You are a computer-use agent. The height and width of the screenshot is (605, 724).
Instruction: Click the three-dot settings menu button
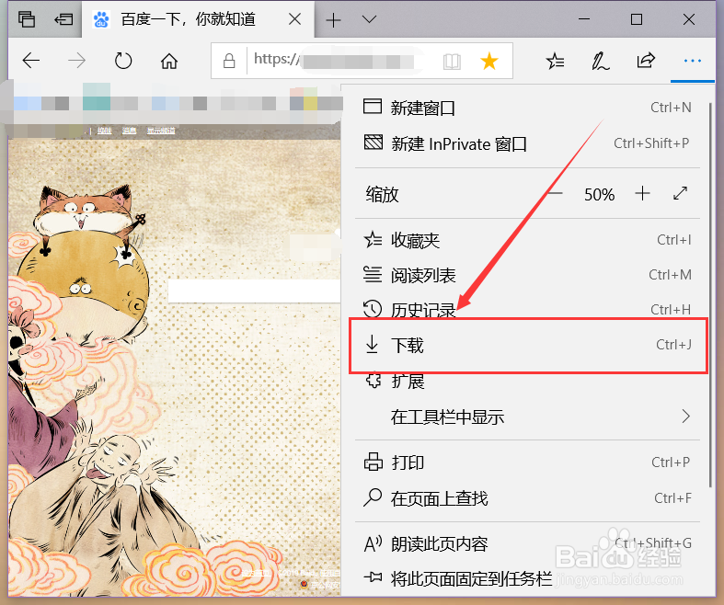692,61
